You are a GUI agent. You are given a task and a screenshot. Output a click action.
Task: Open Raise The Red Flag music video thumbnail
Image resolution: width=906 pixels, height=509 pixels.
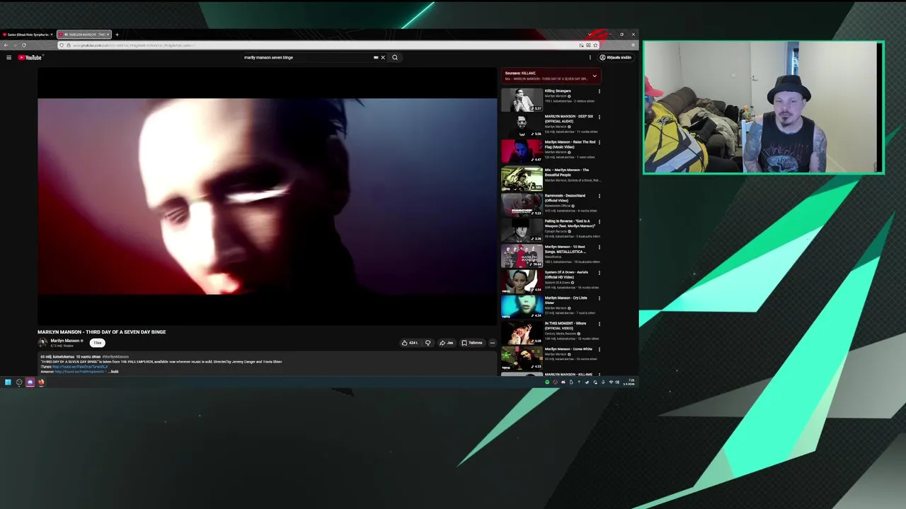pos(522,151)
